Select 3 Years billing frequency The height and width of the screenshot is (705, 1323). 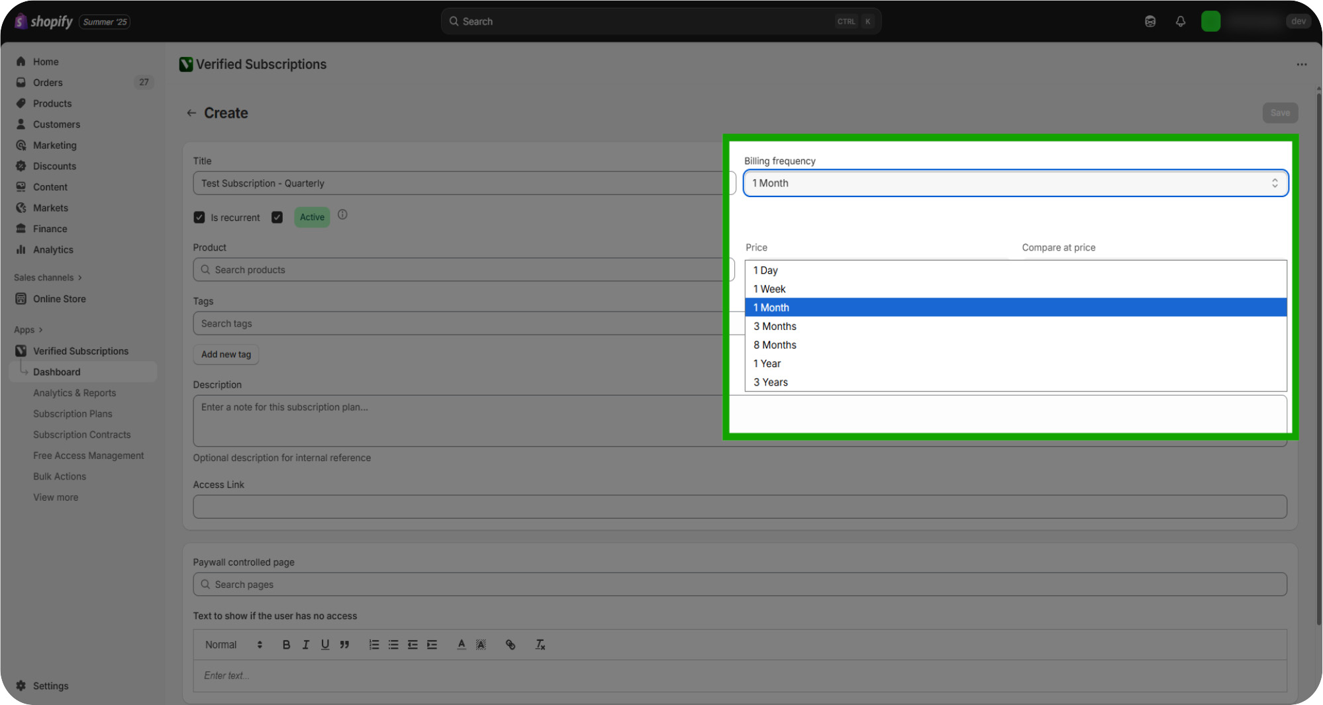click(1016, 382)
